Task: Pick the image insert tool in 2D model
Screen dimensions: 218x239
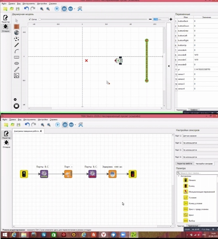Action: coord(17,76)
